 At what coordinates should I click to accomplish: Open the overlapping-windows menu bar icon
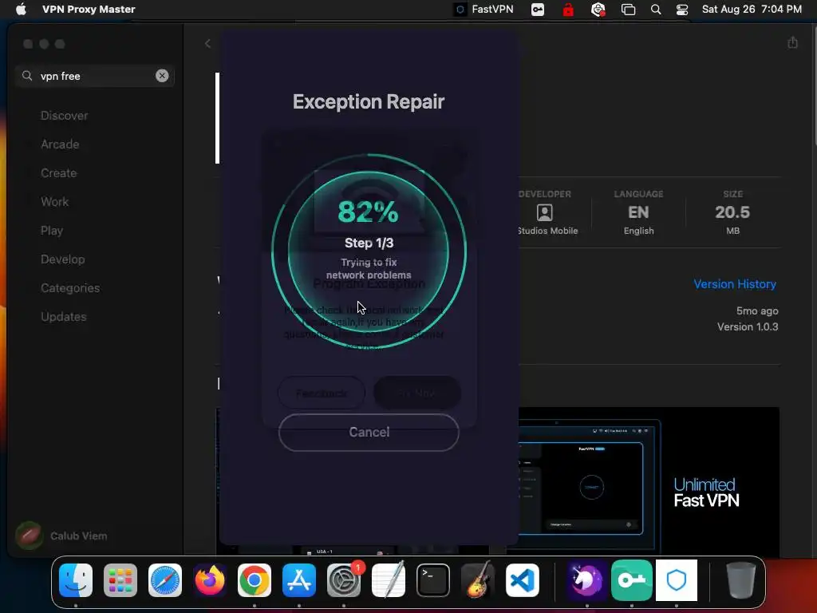pos(629,10)
